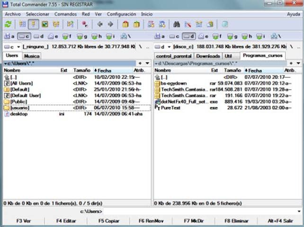Go to root in left panel
The image size is (304, 227).
[140, 47]
